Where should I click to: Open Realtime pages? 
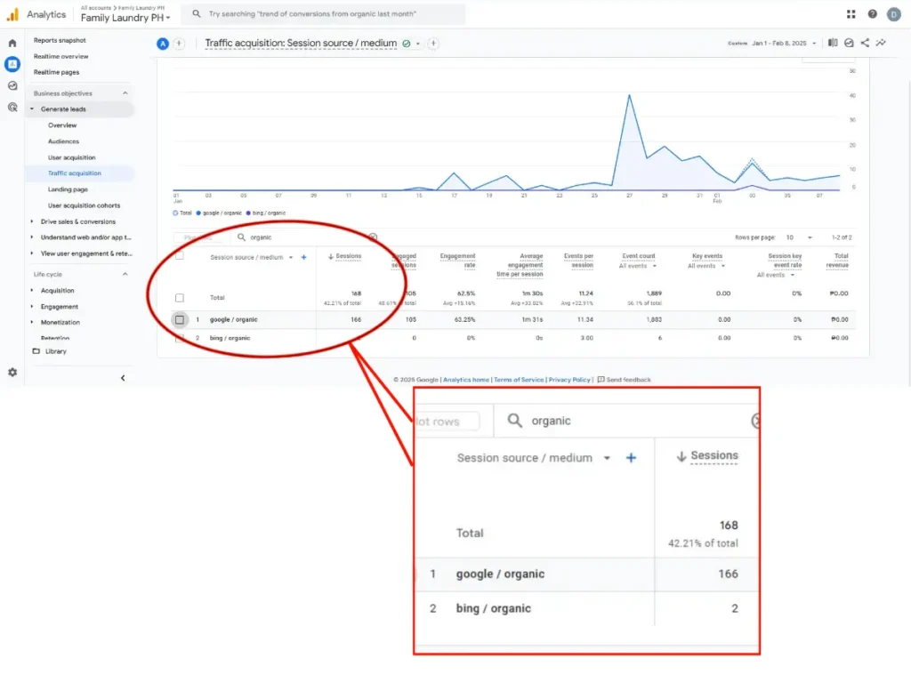[x=56, y=72]
